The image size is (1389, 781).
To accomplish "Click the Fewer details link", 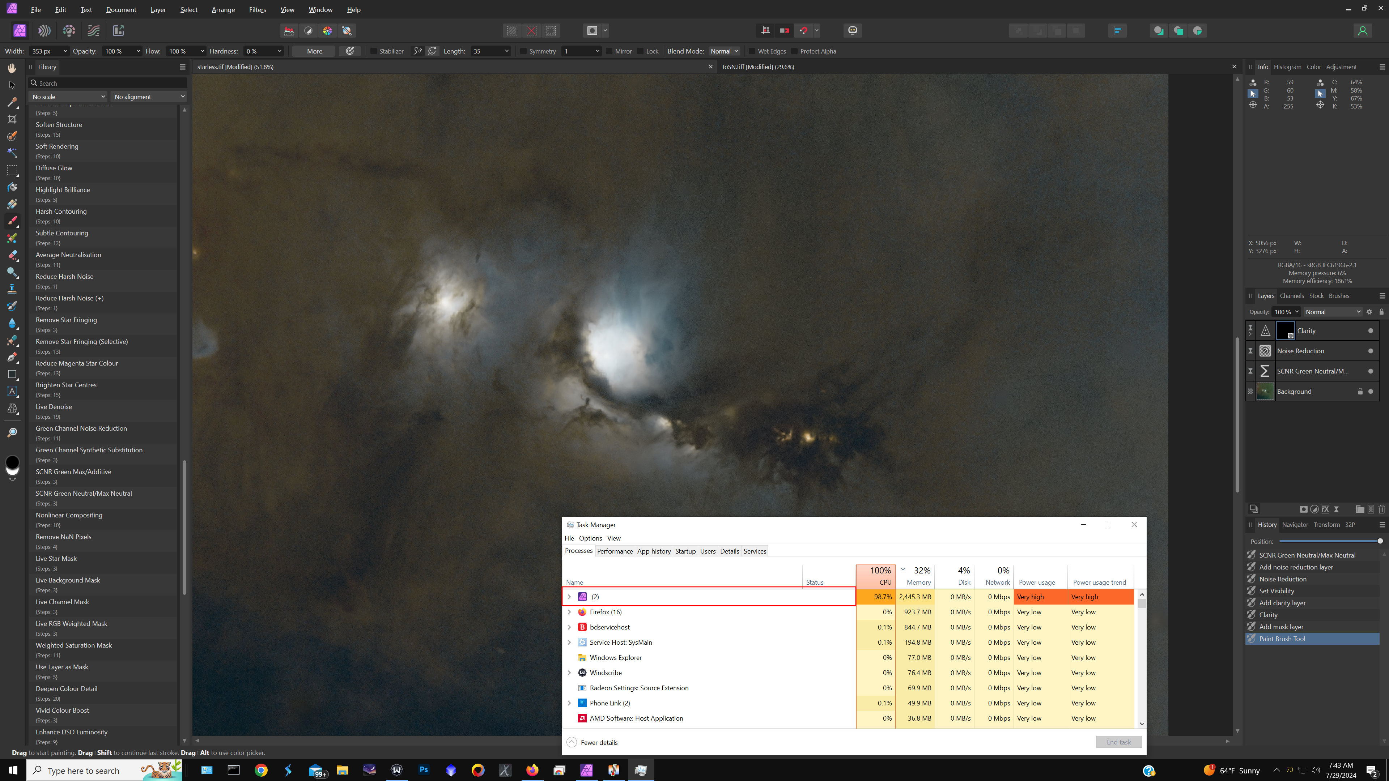I will click(599, 742).
